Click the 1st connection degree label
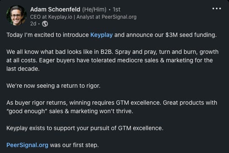 pyautogui.click(x=116, y=9)
